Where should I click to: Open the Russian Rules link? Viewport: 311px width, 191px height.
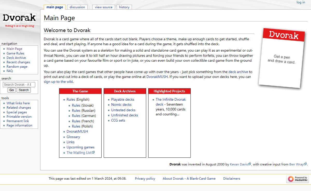coord(76,111)
